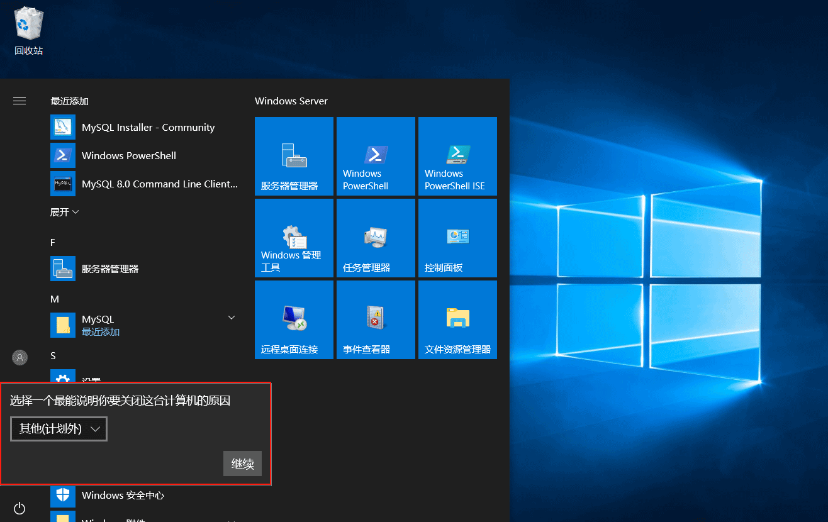
Task: Open the 事件查看器 tile
Action: (376, 319)
